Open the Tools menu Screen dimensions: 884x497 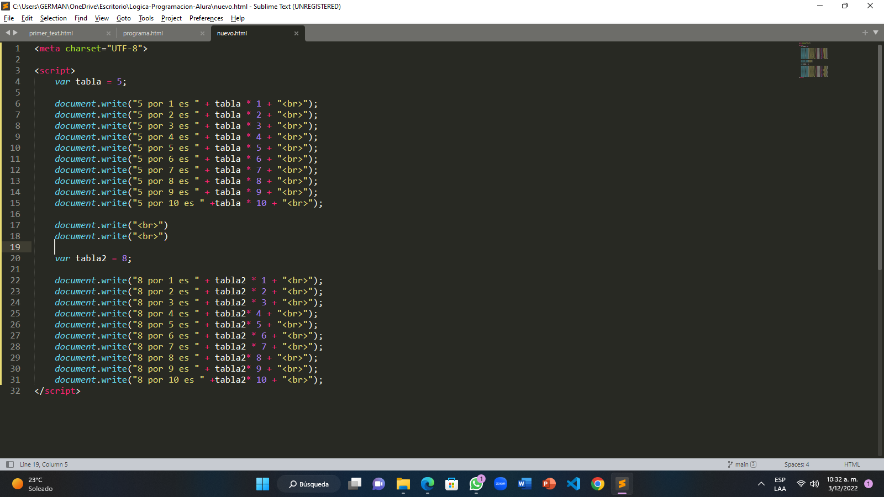coord(146,18)
